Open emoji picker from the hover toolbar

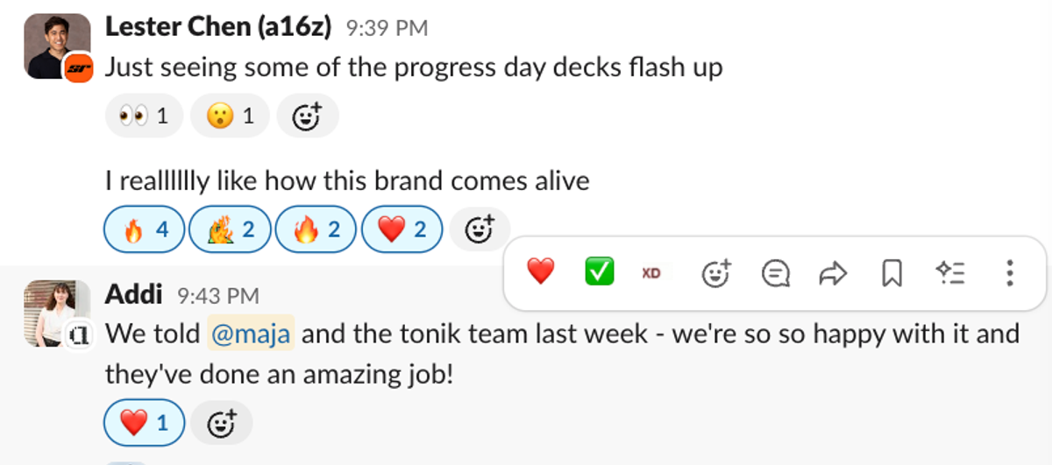point(717,273)
